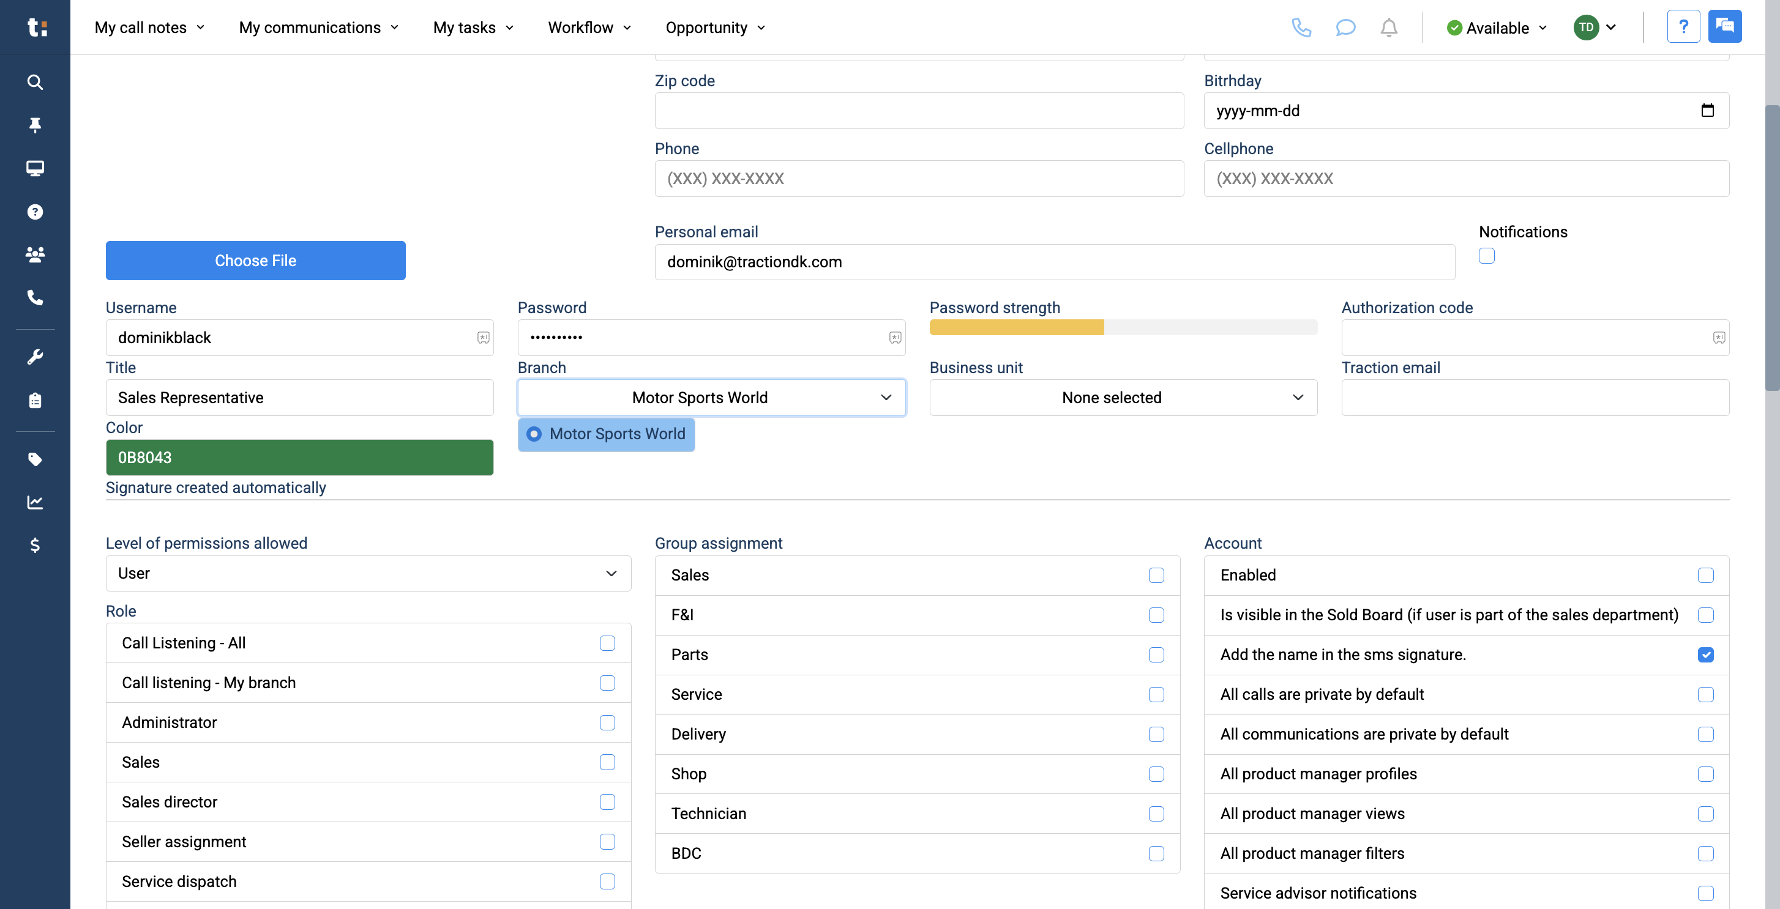
Task: Open the Available status dropdown
Action: pyautogui.click(x=1497, y=28)
